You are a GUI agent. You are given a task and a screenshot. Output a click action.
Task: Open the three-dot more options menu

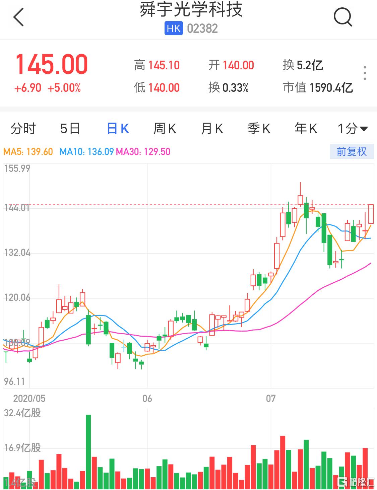(x=365, y=73)
